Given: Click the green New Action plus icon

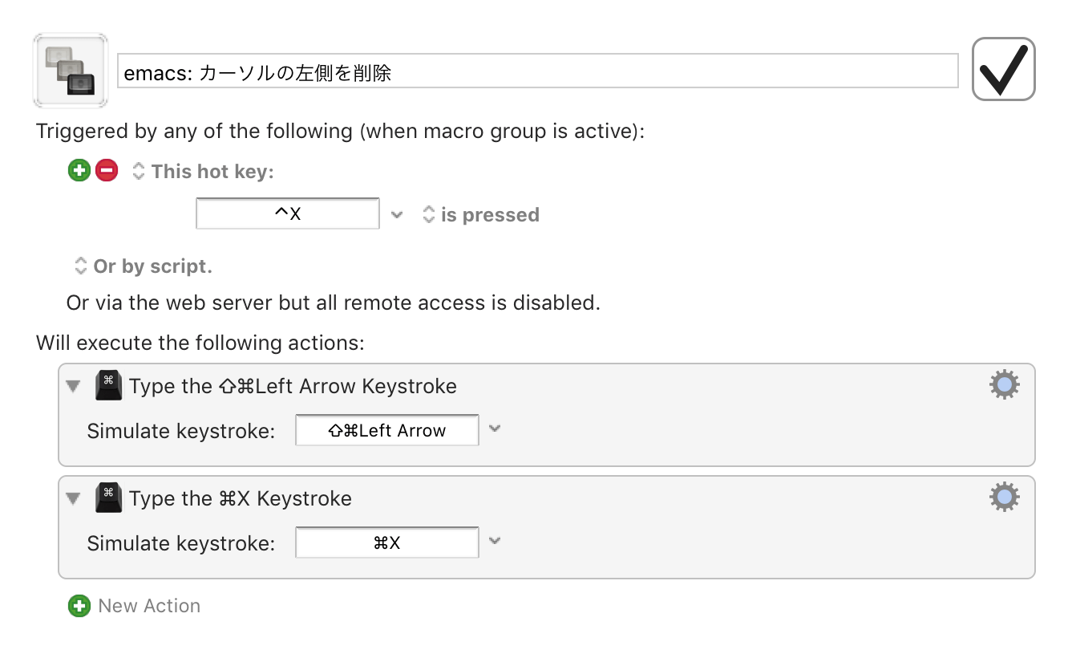Looking at the screenshot, I should pos(79,606).
